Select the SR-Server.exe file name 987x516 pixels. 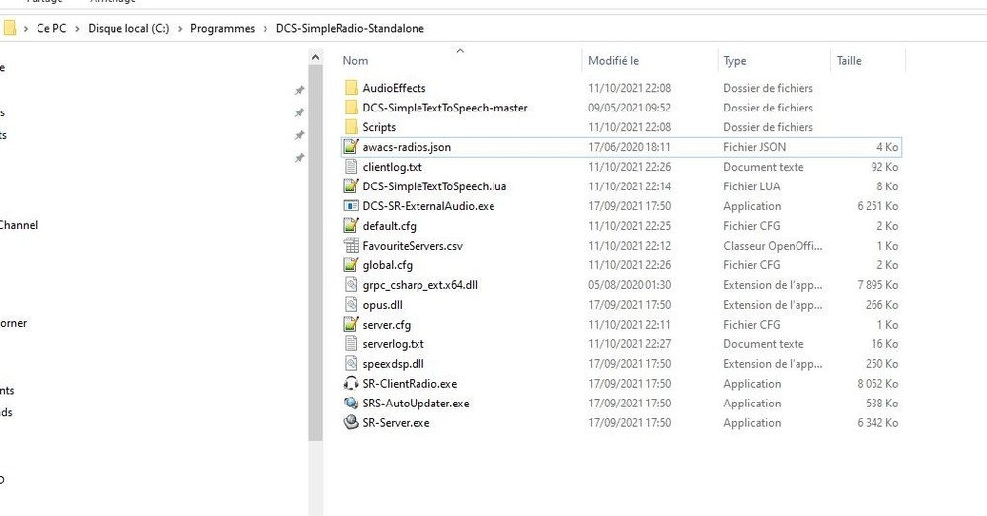click(396, 423)
